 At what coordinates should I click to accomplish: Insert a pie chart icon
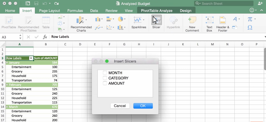click(x=120, y=19)
